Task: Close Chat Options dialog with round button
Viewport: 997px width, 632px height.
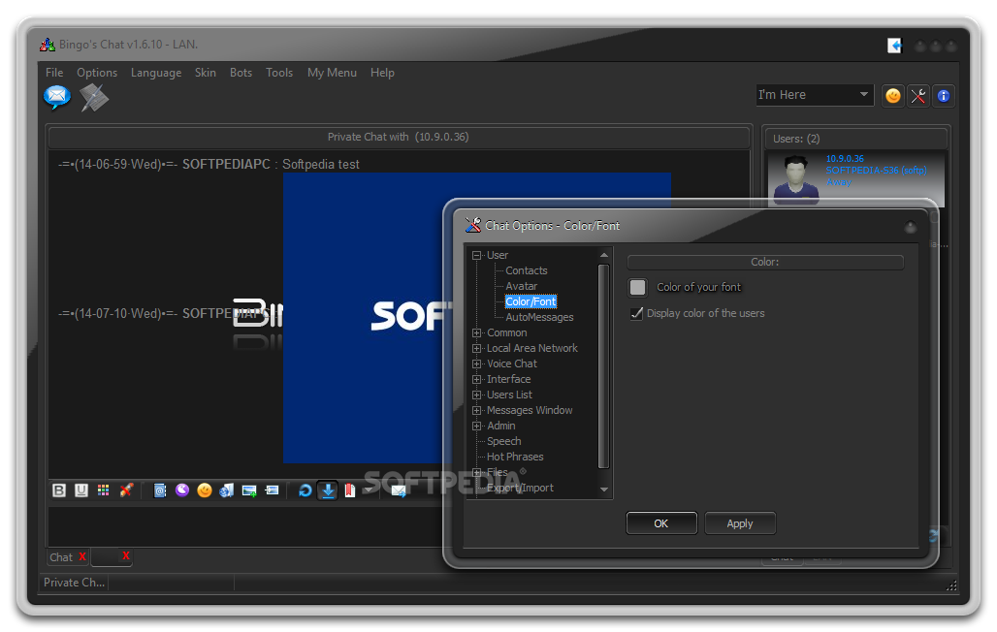Action: 911,227
